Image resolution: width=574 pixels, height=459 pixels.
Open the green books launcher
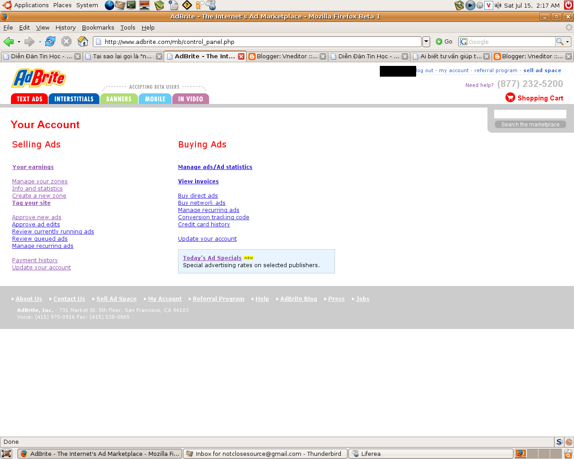160,5
